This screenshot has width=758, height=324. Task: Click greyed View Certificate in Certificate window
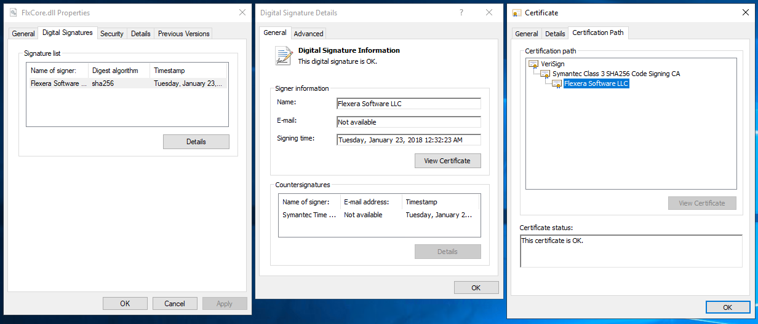point(702,203)
